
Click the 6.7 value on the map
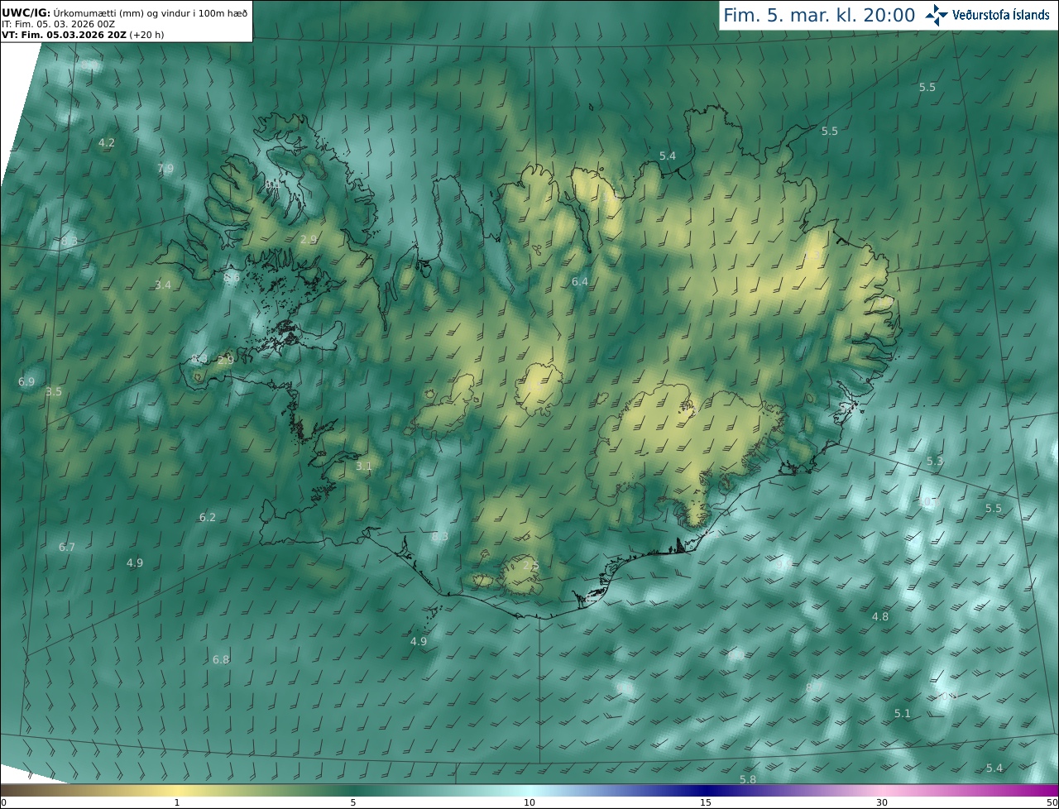pyautogui.click(x=67, y=548)
